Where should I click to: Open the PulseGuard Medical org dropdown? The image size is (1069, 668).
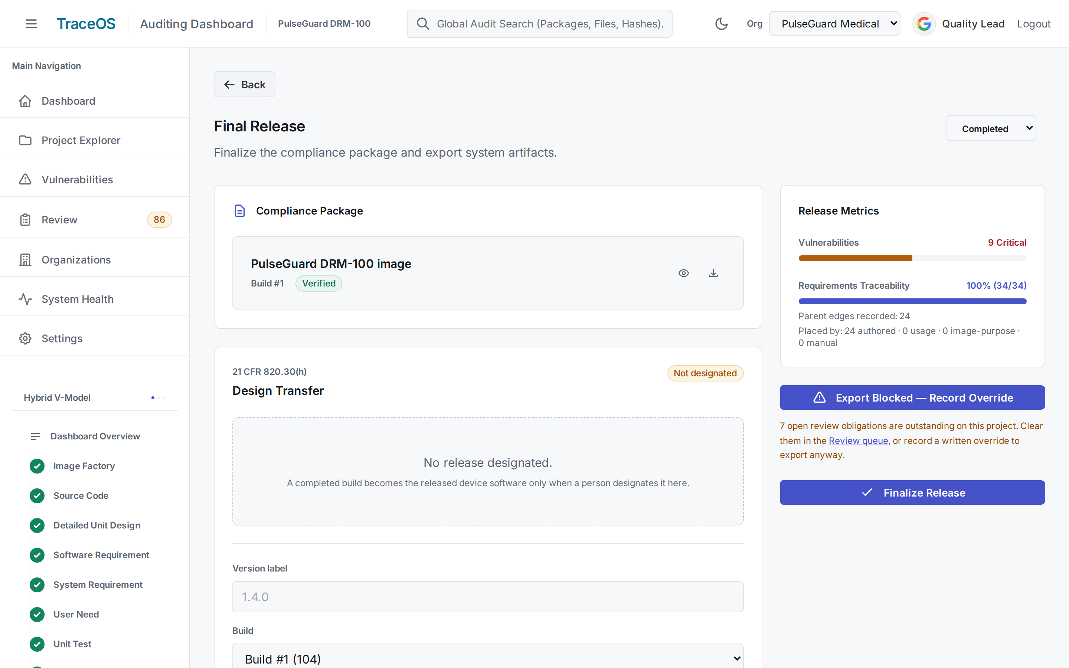(834, 24)
